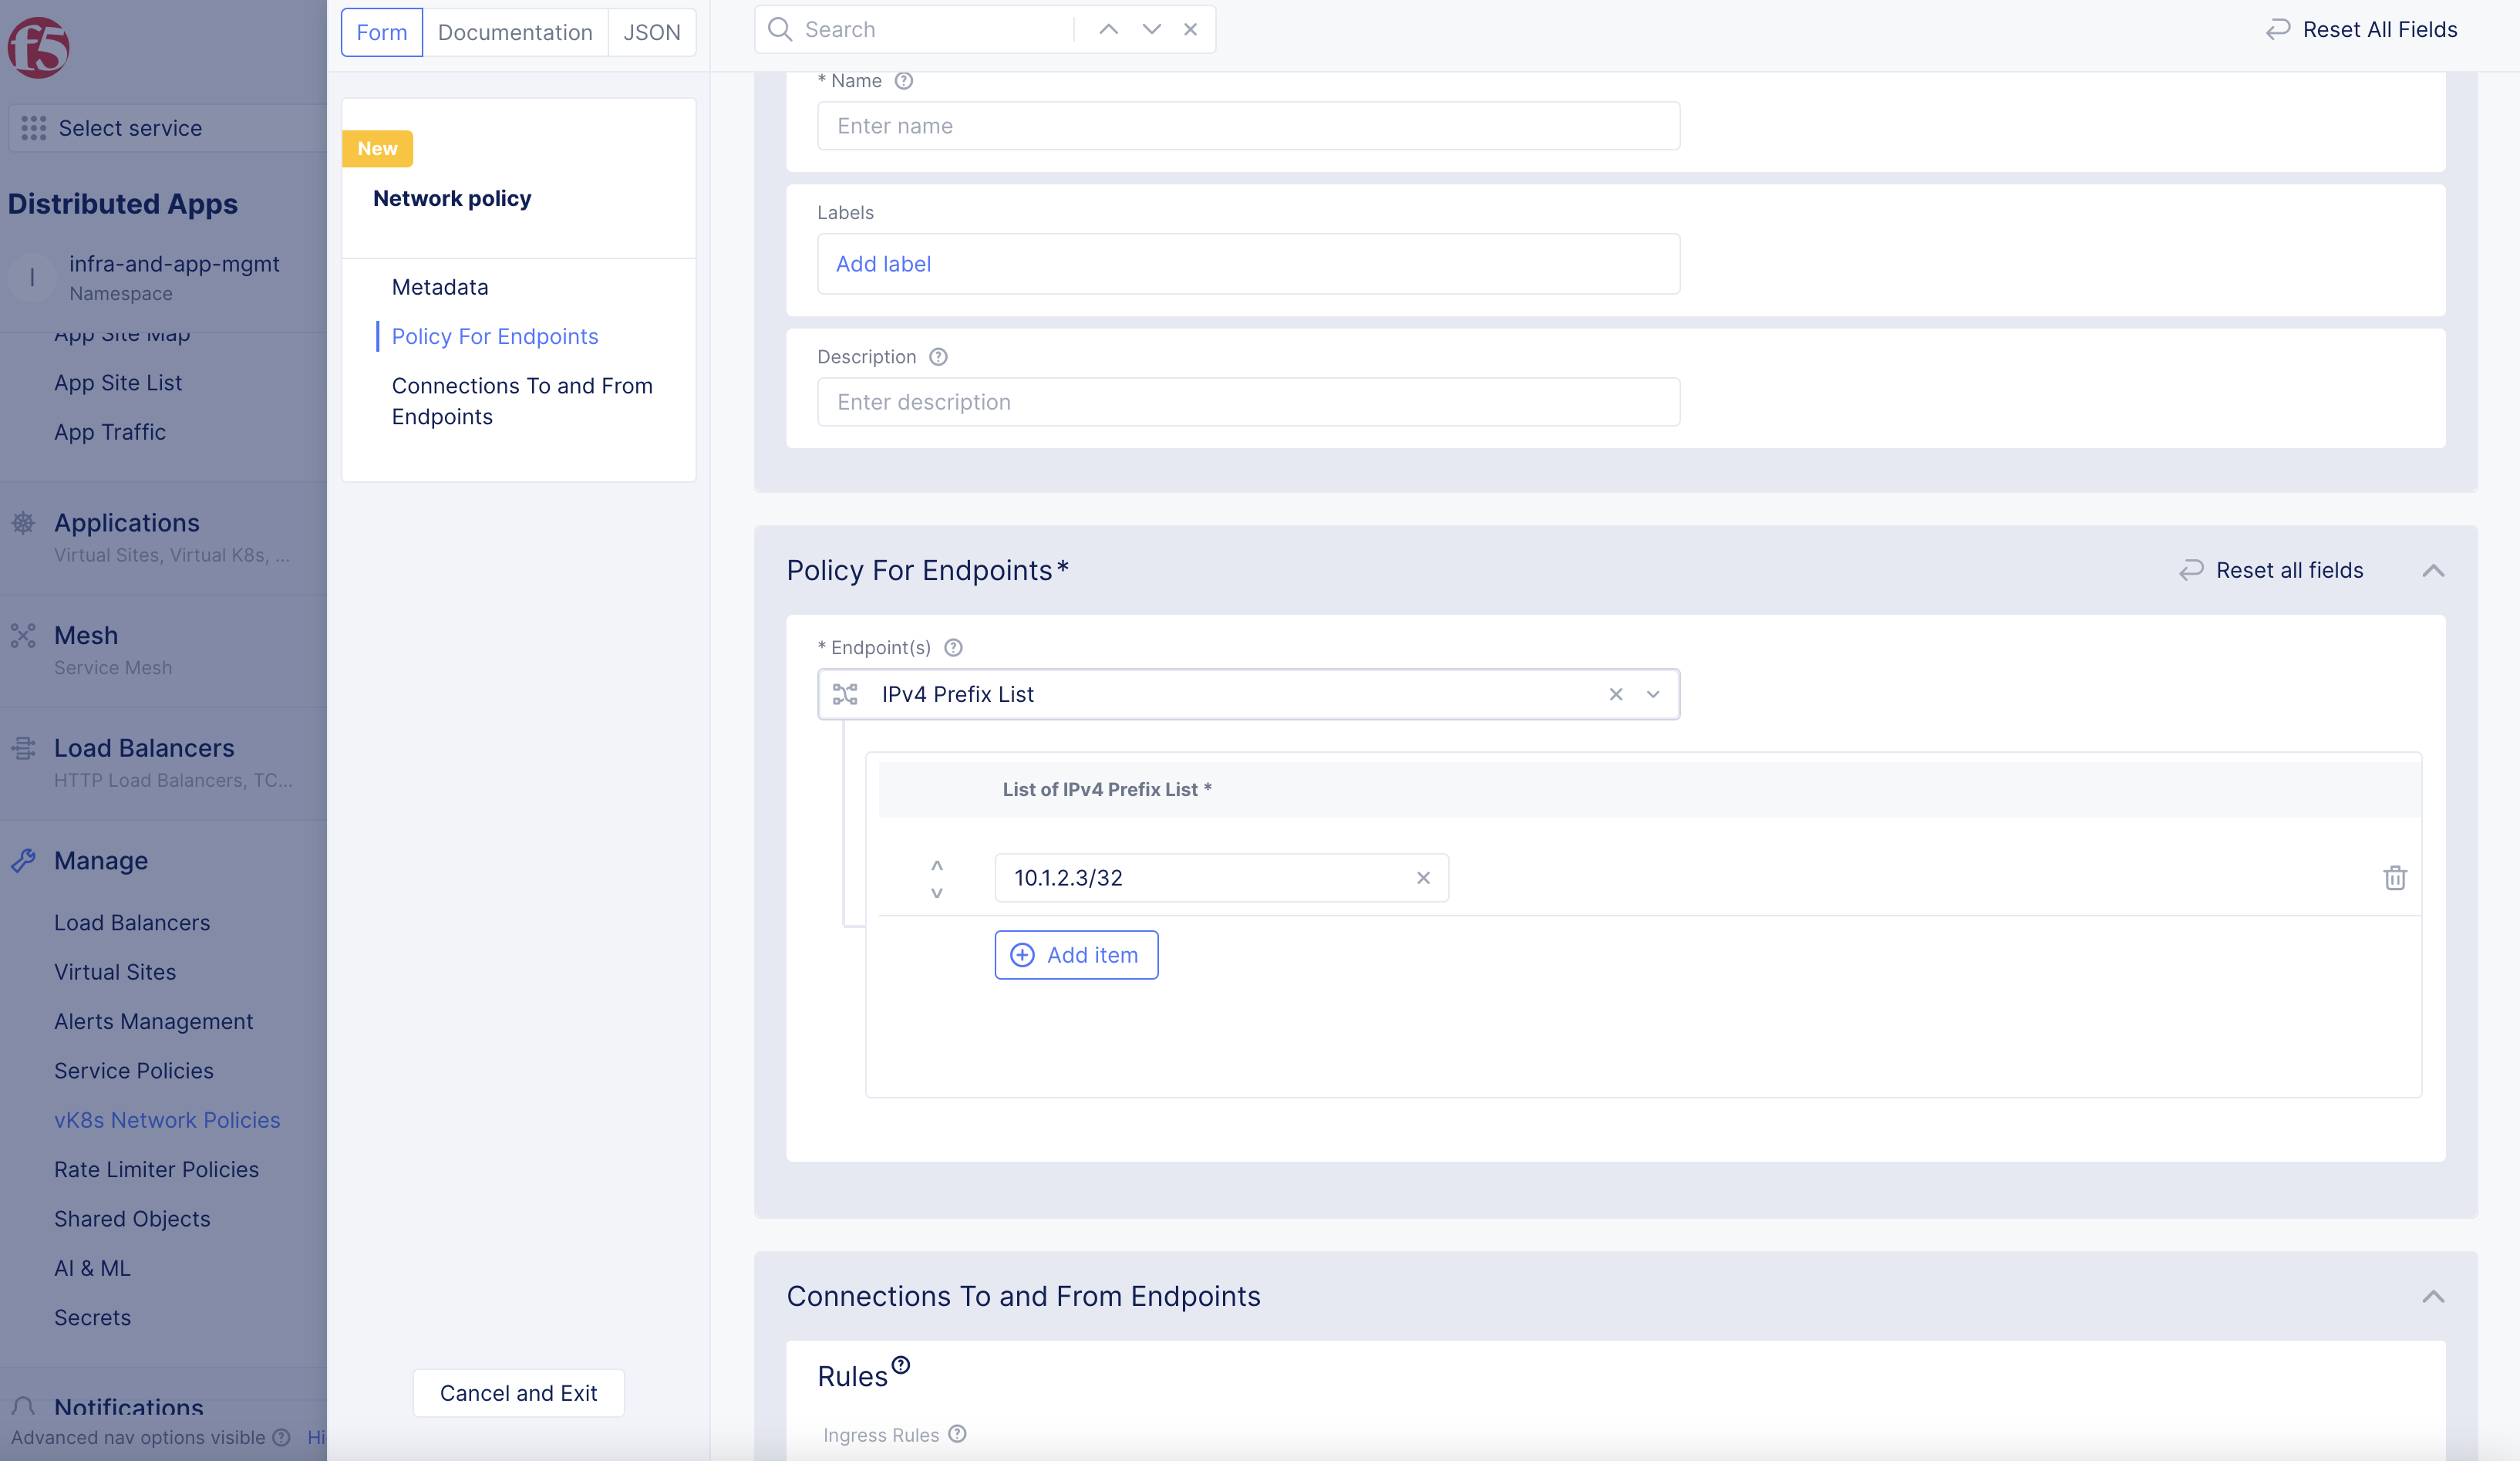
Task: Click the help icon beside Rules heading
Action: point(901,1365)
